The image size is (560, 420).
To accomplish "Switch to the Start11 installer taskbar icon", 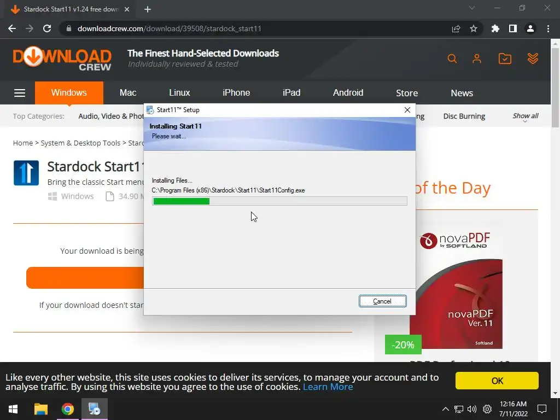I will 95,409.
